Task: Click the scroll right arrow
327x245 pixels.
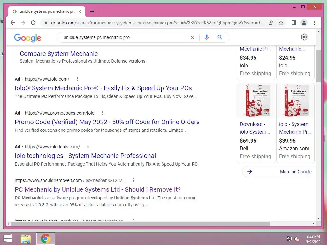Action: tap(313, 224)
